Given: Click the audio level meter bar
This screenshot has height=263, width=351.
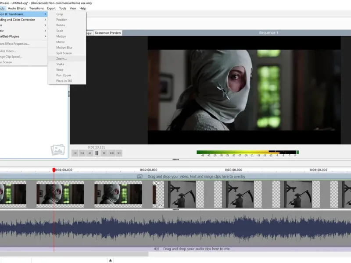Looking at the screenshot, I should tap(247, 152).
